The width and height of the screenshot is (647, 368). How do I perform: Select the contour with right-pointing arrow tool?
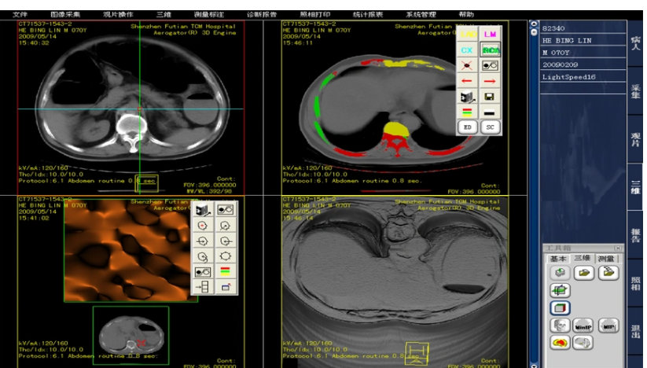[x=203, y=241]
